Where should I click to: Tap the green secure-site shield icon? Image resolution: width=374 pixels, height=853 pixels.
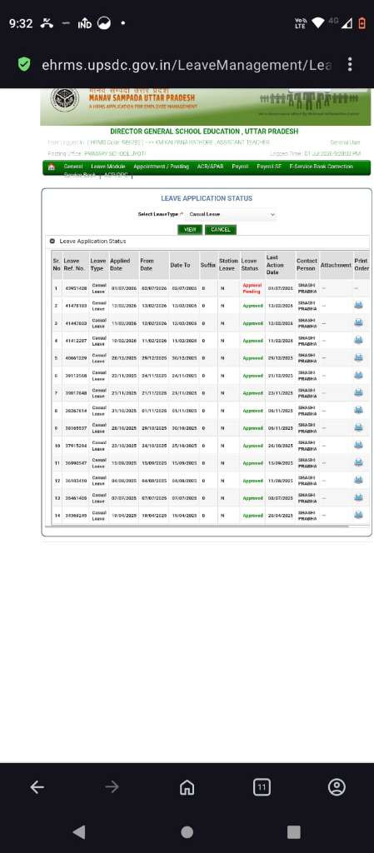click(24, 65)
